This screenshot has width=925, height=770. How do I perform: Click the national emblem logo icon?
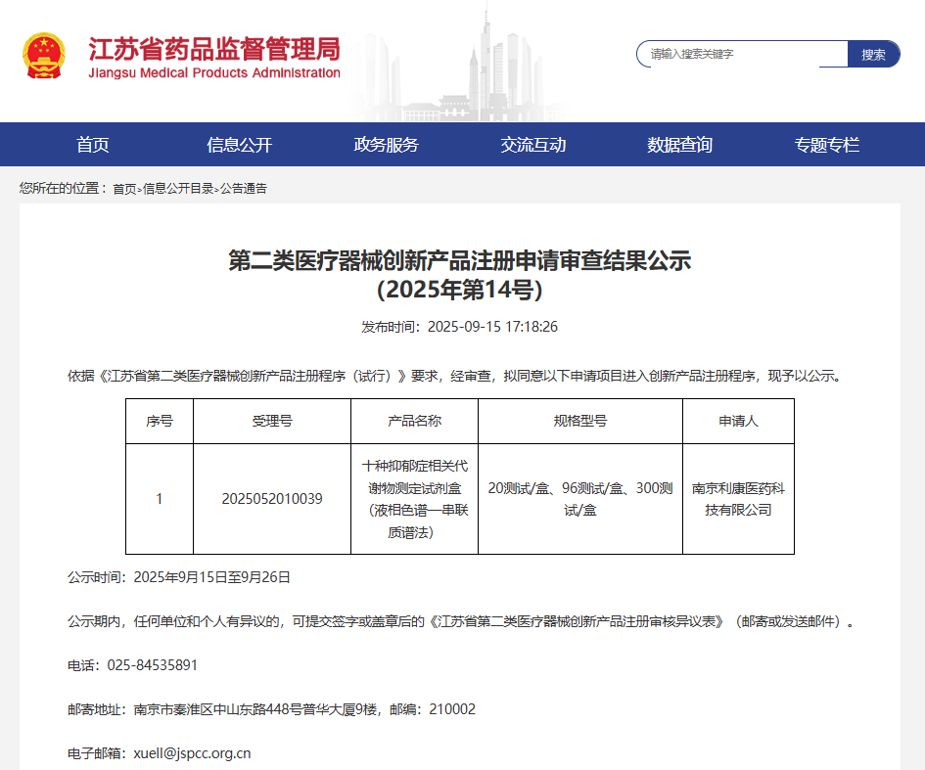pyautogui.click(x=44, y=56)
